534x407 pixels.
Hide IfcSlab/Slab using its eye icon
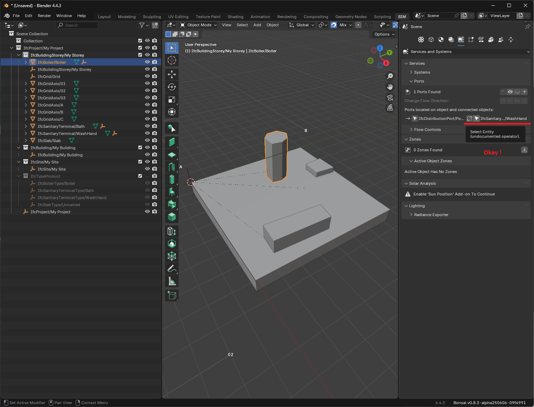click(x=147, y=140)
